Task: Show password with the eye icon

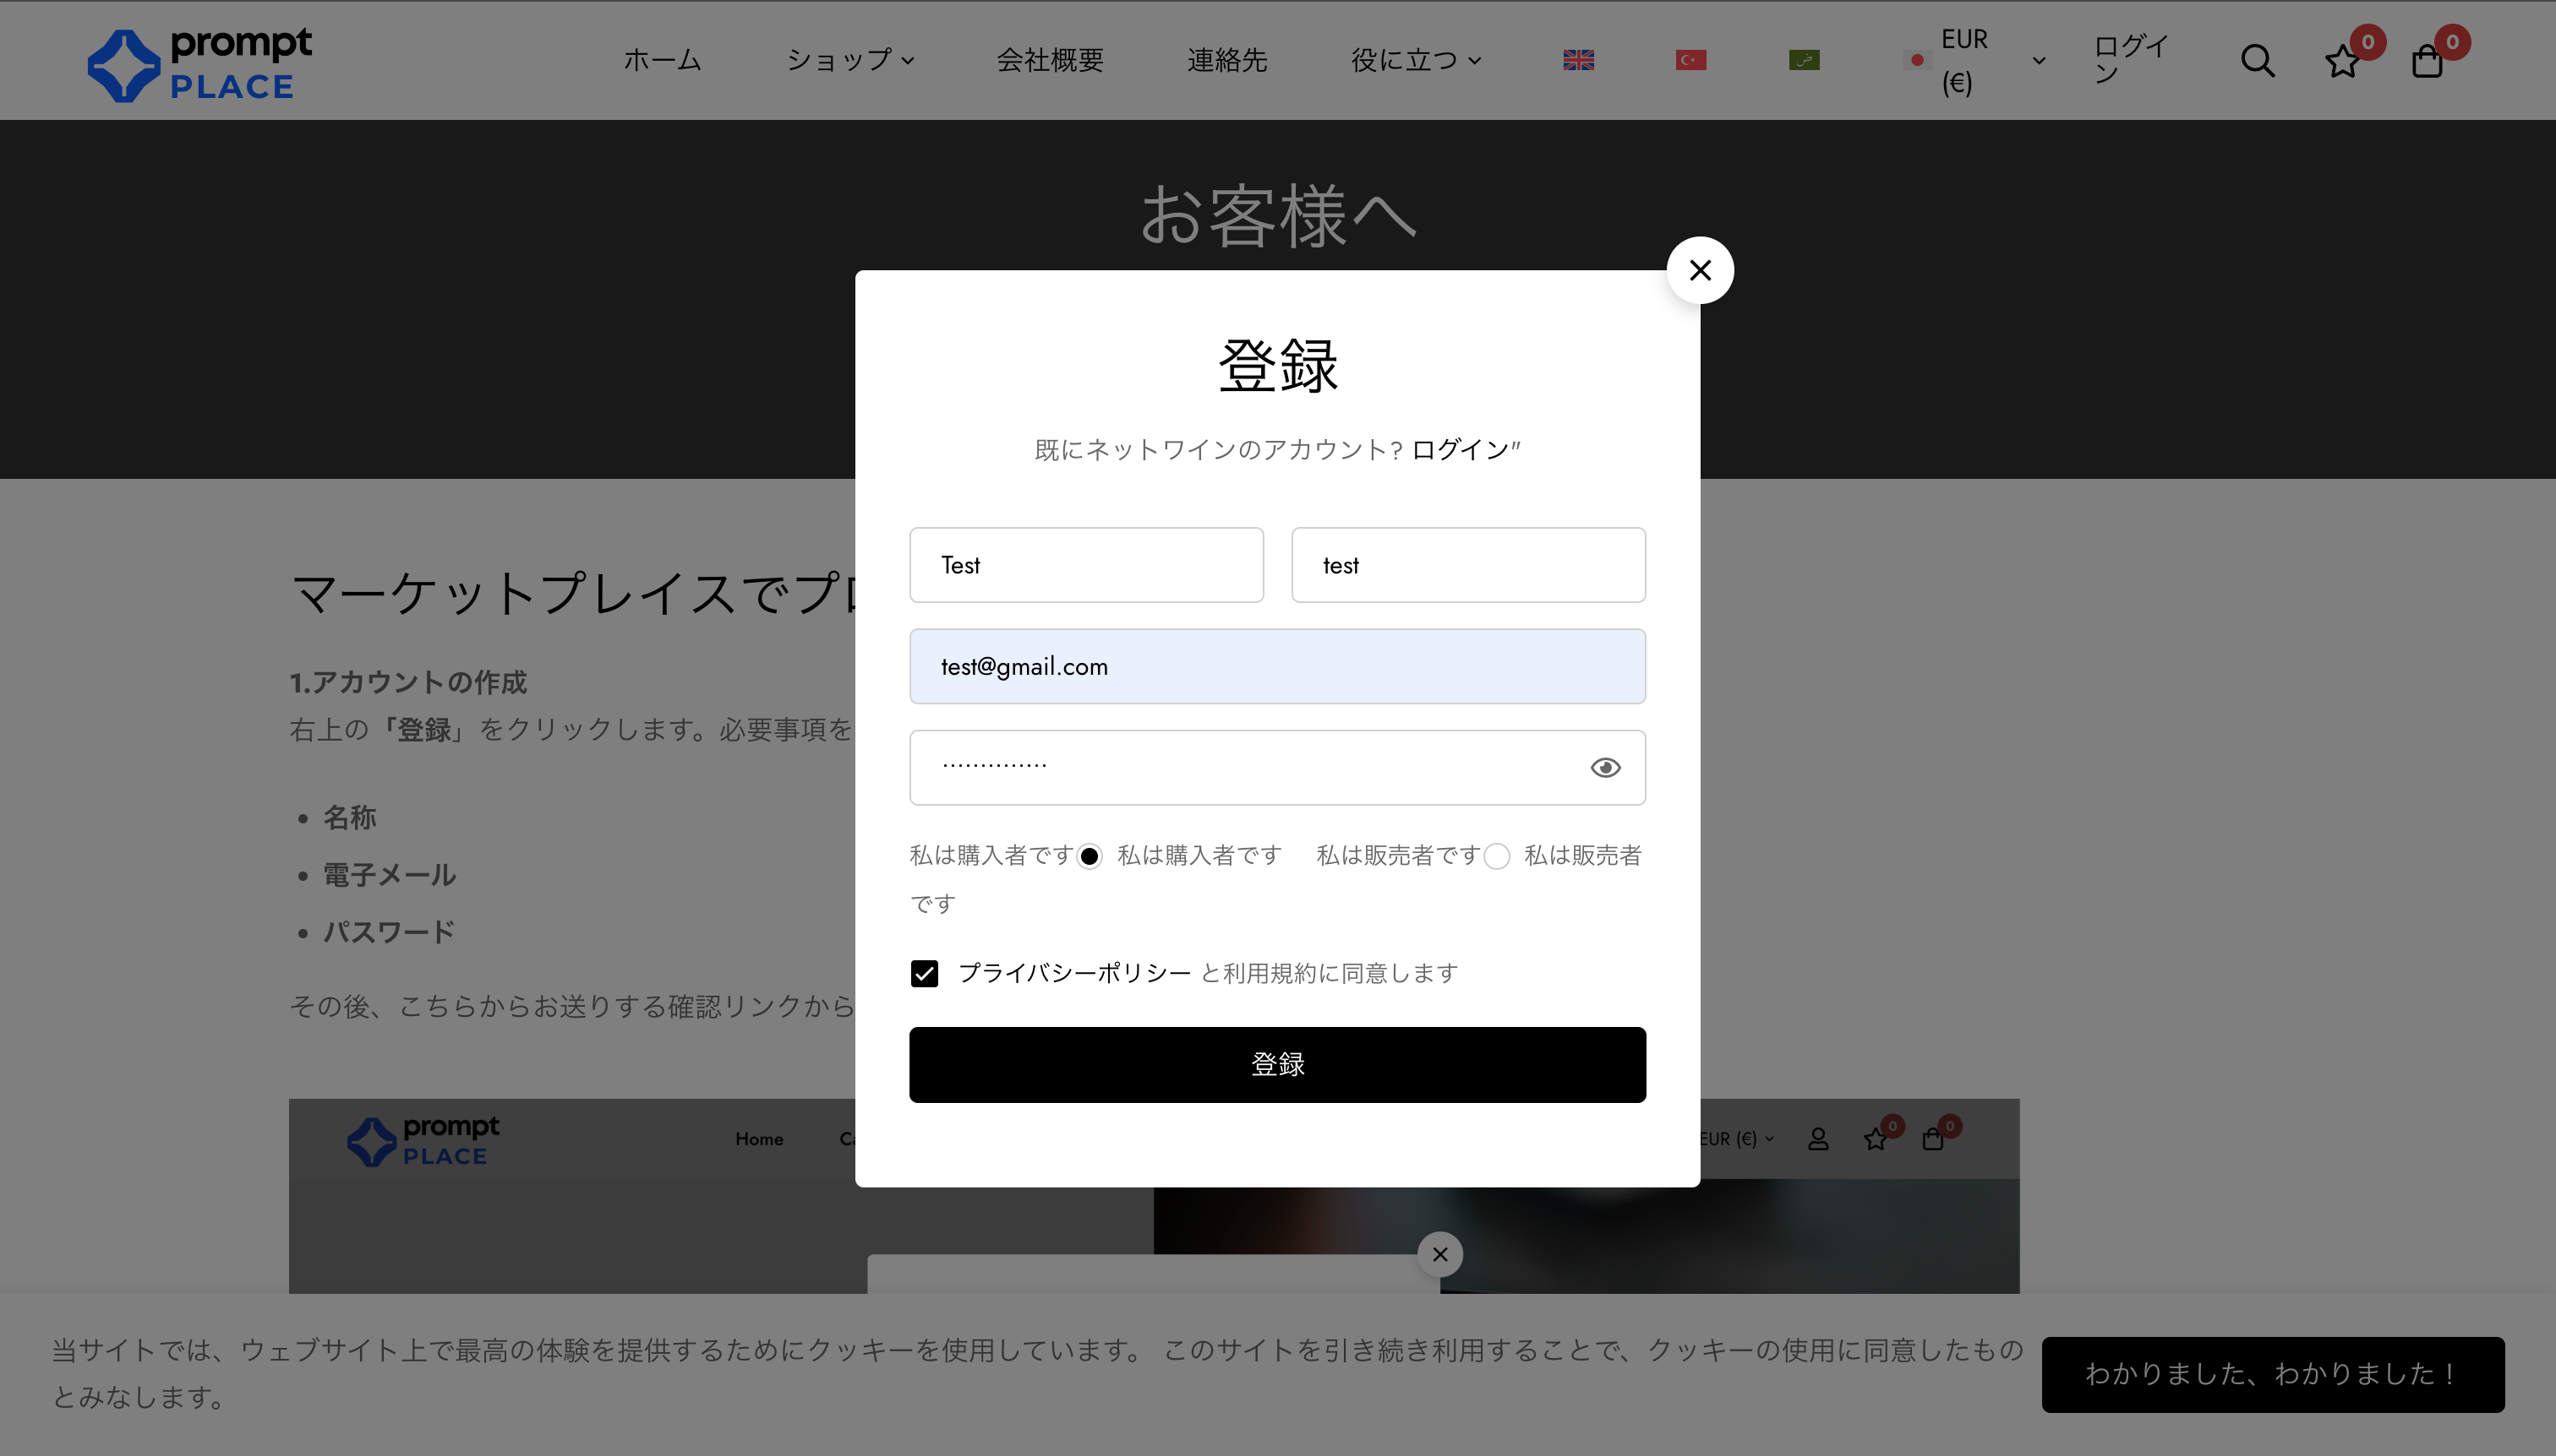Action: (1605, 767)
